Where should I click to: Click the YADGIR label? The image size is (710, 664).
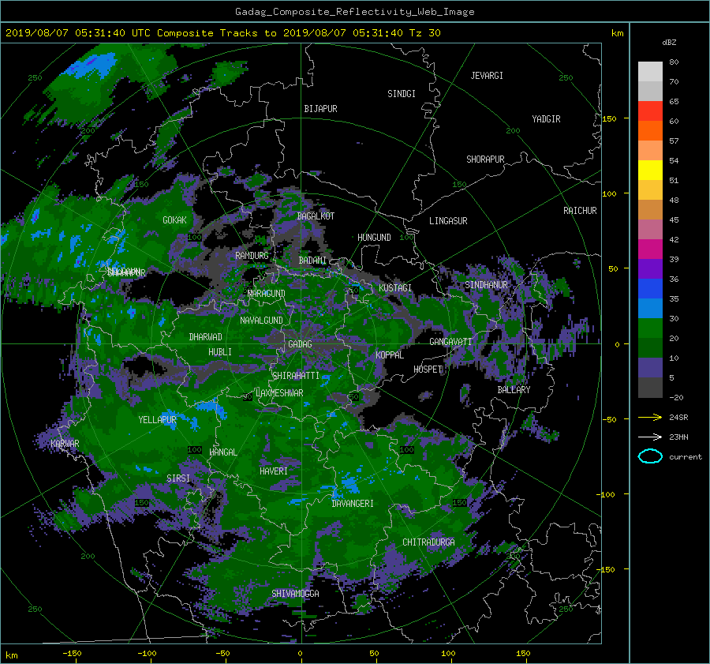click(546, 119)
